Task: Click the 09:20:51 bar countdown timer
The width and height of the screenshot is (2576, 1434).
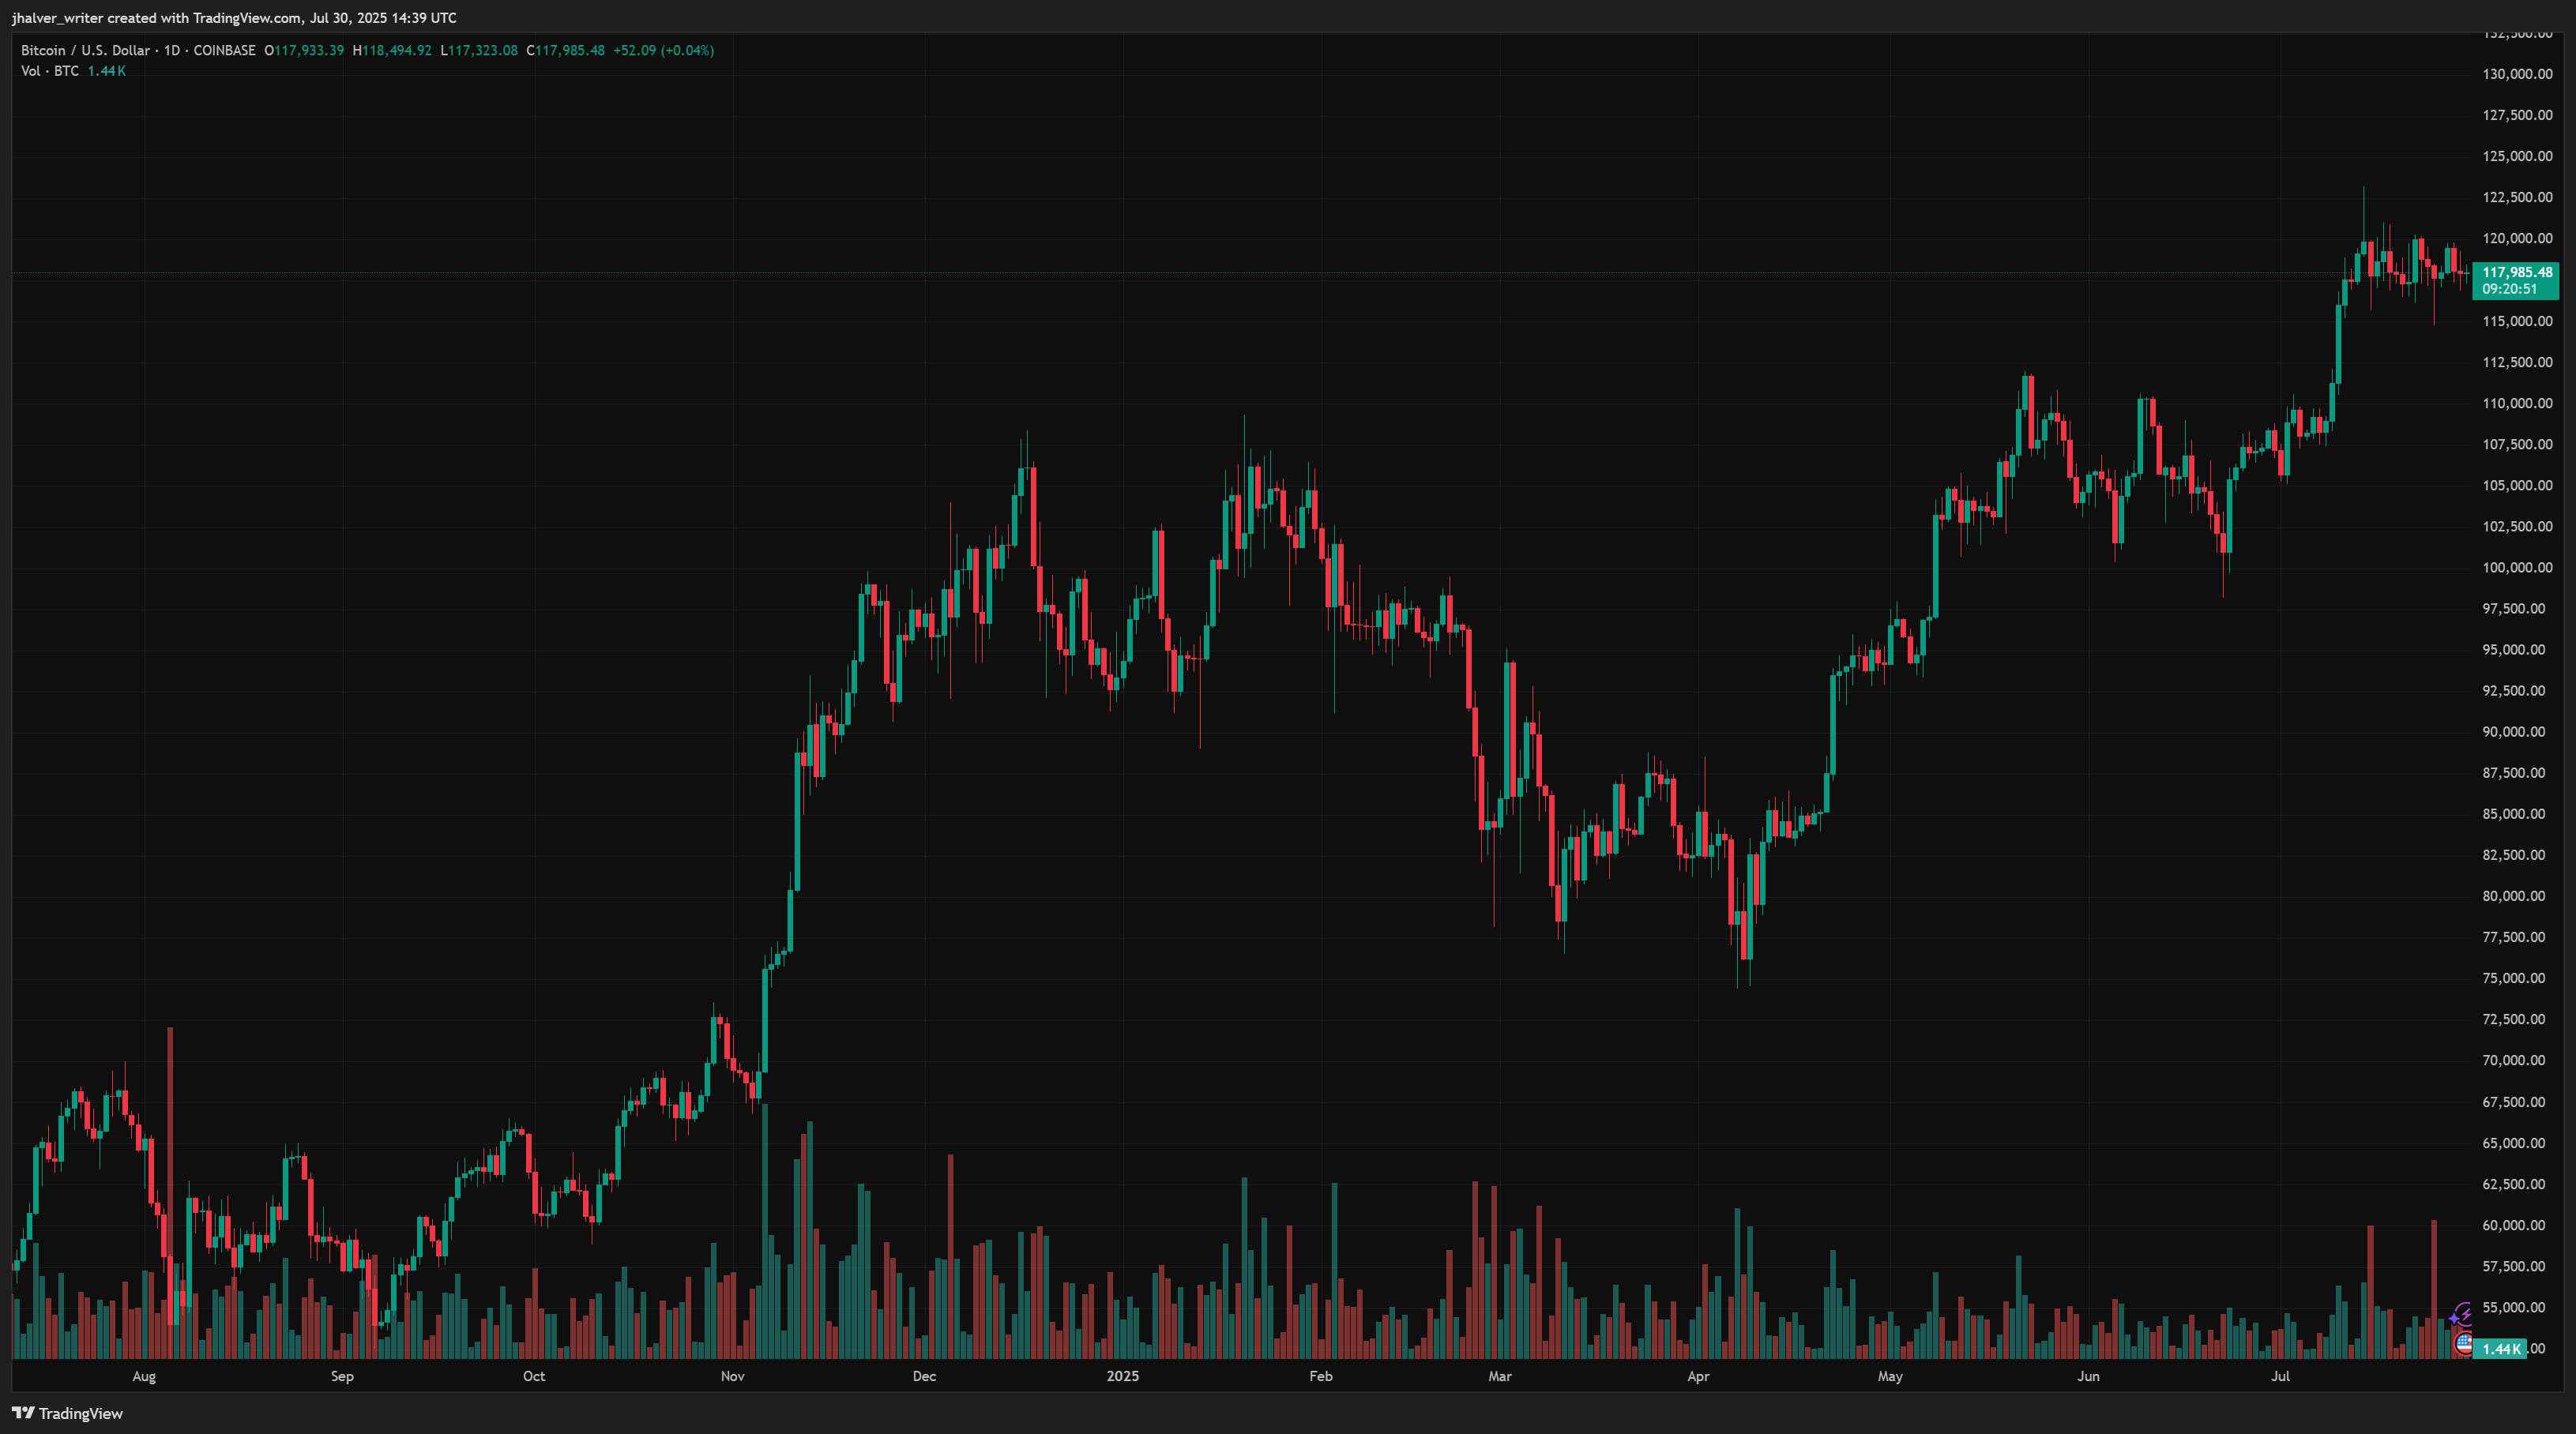Action: (2509, 289)
